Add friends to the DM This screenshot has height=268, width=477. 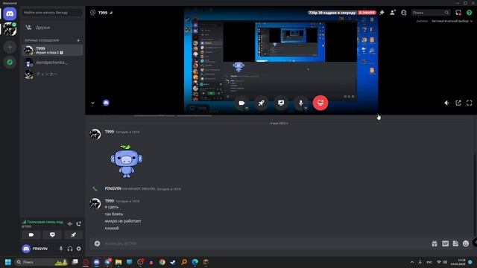(393, 13)
